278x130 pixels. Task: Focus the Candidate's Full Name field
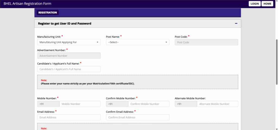click(x=69, y=69)
